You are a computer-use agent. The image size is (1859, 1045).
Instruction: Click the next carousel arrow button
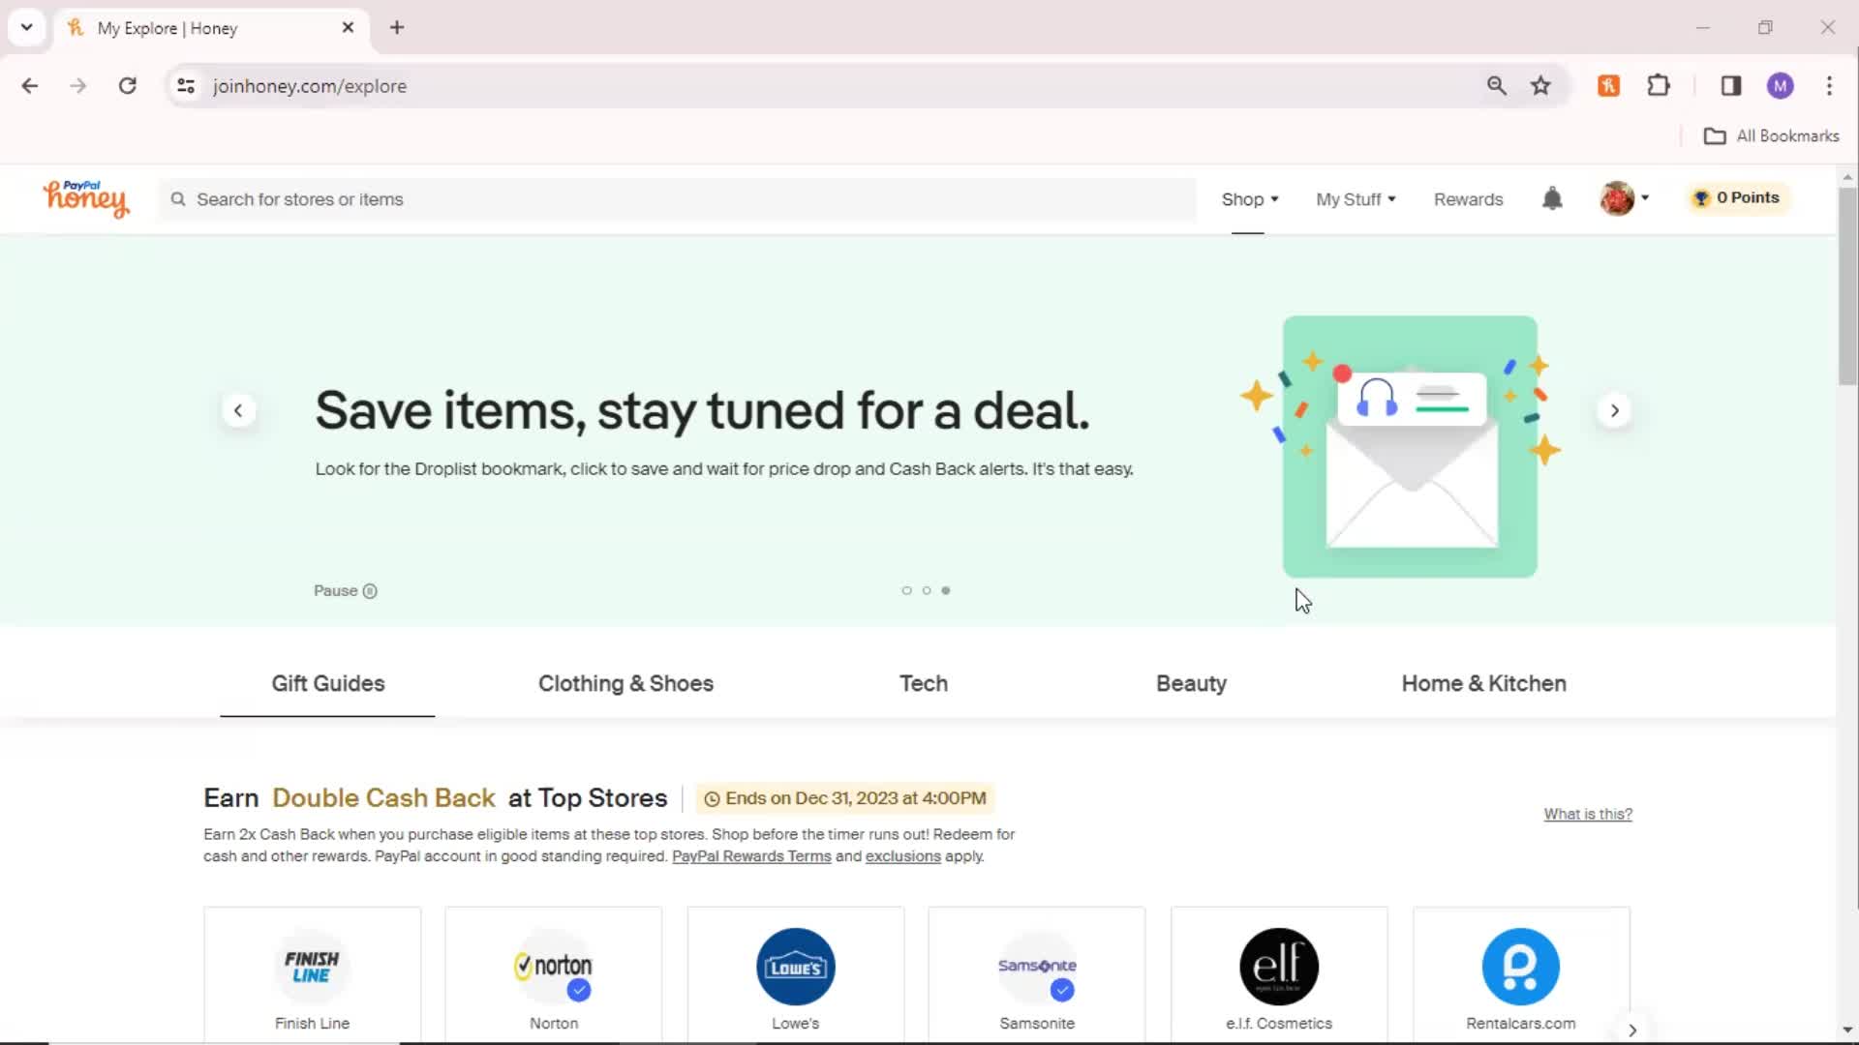1614,409
